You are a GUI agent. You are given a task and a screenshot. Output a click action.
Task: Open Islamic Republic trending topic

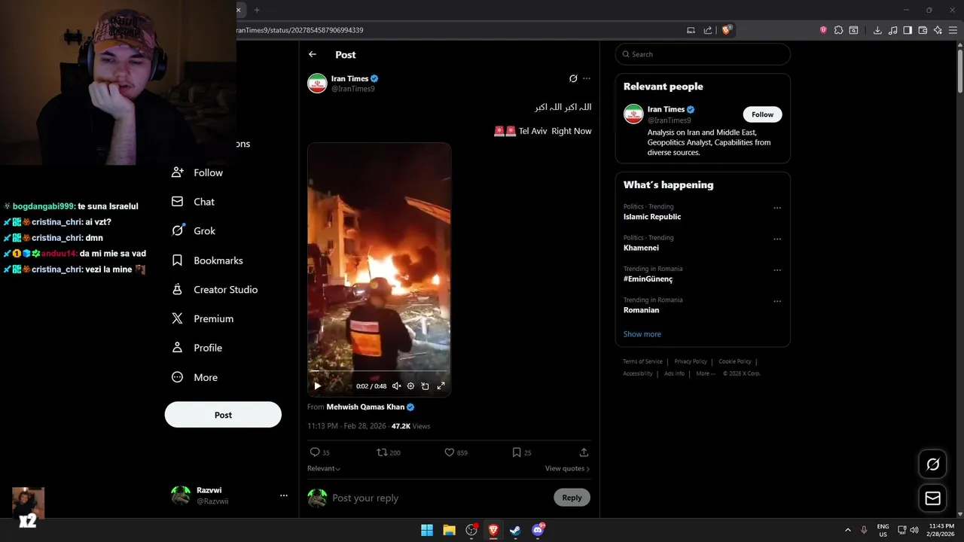point(652,217)
